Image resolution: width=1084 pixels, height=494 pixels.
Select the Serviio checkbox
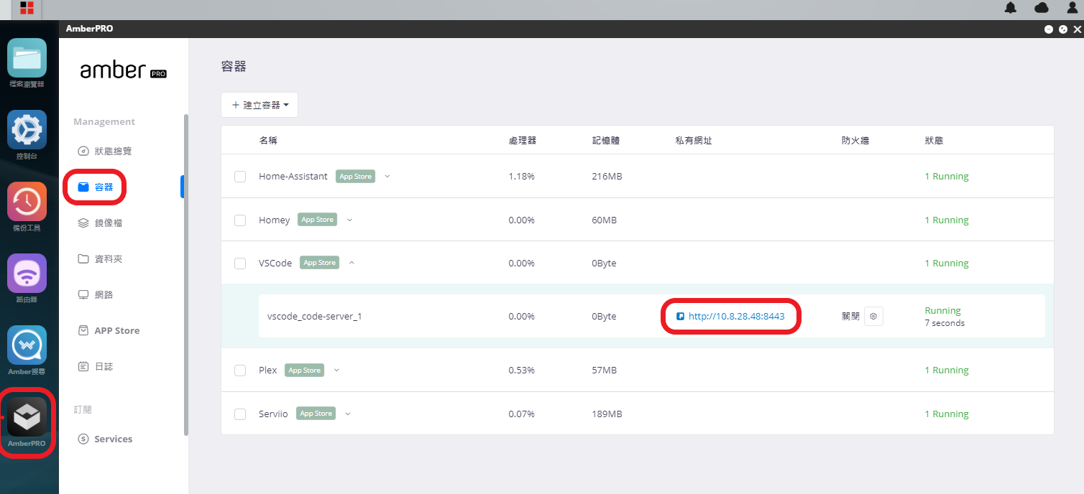pyautogui.click(x=240, y=414)
